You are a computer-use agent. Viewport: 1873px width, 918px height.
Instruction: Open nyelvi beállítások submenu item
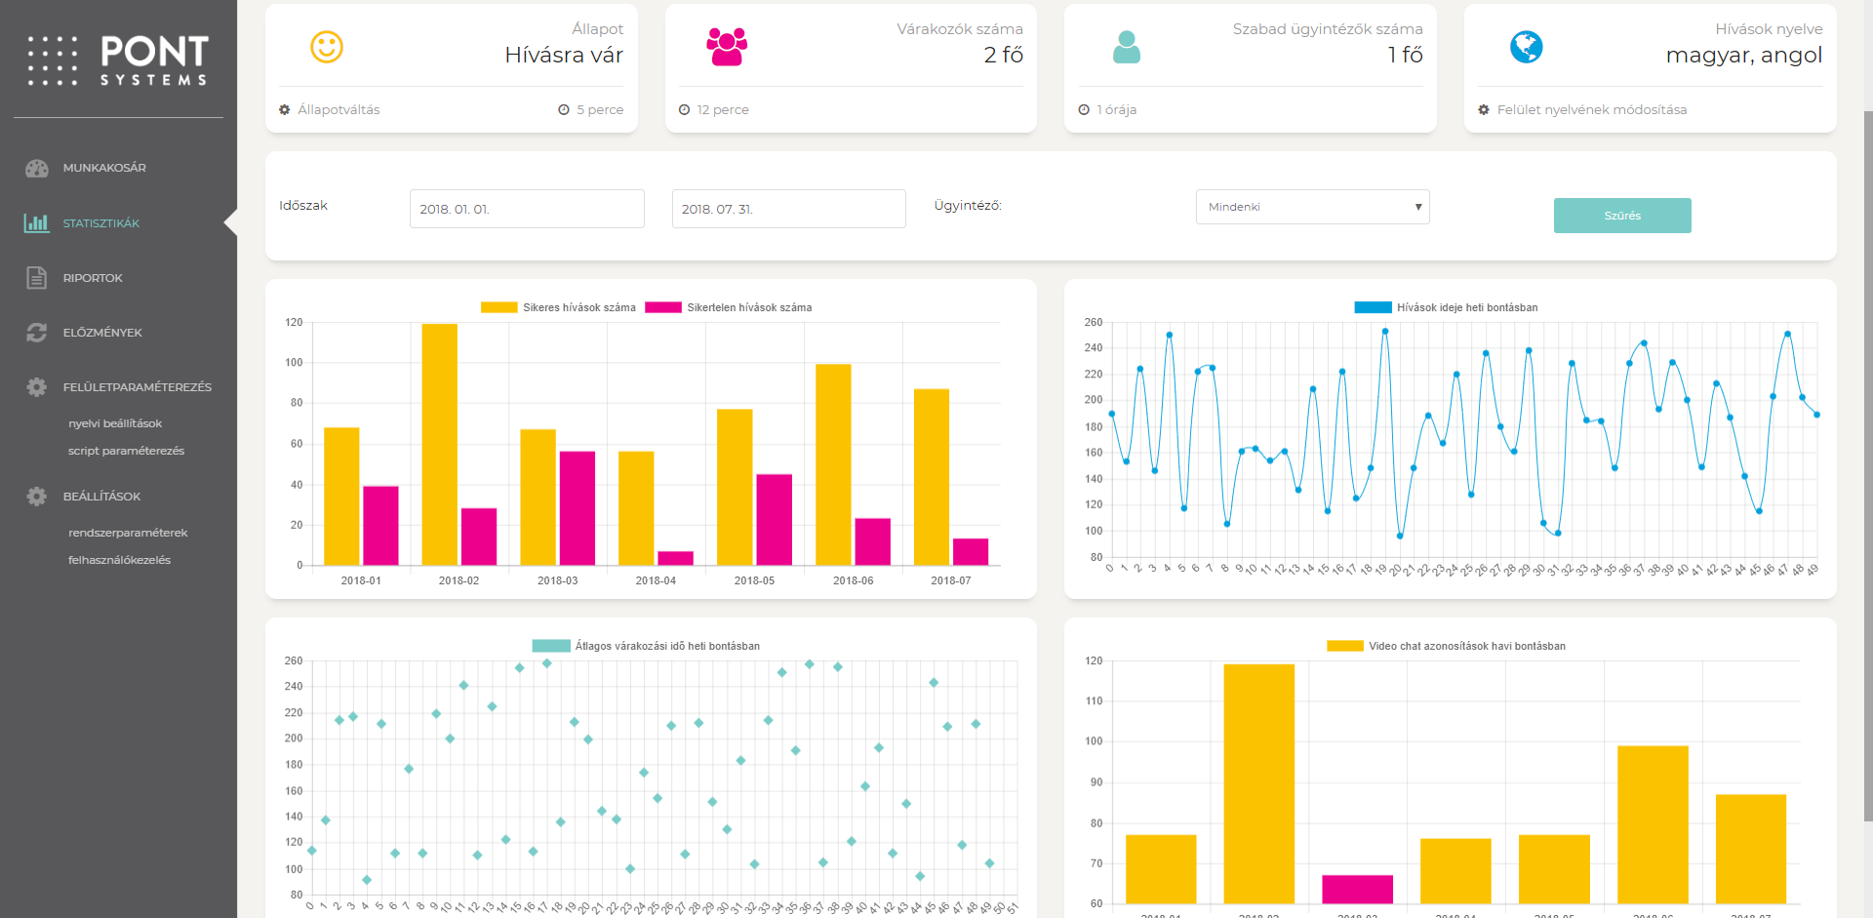[115, 423]
